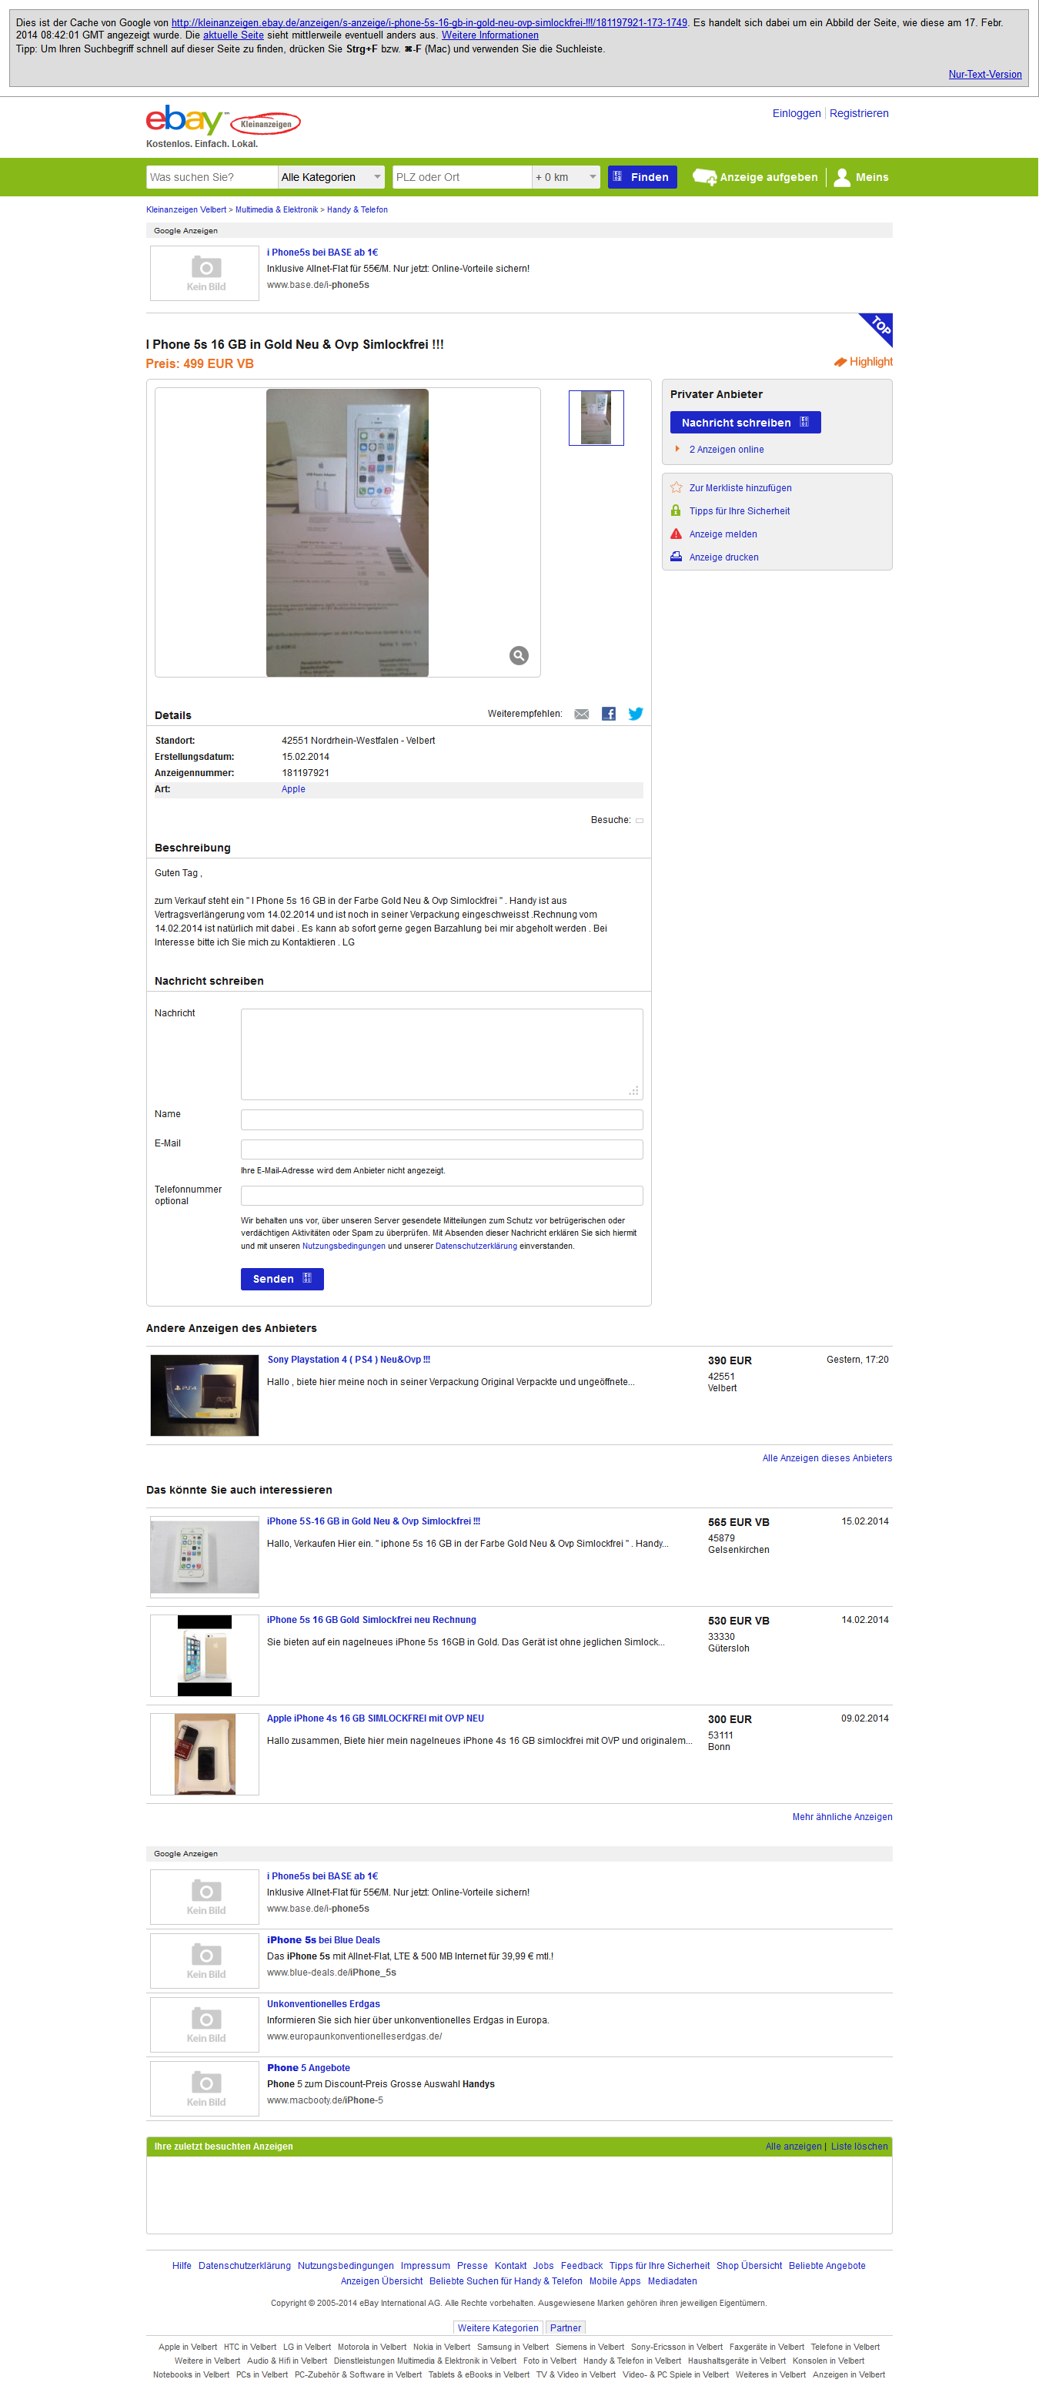Click Kein Bild placeholder of top BASE ad

pos(205,273)
